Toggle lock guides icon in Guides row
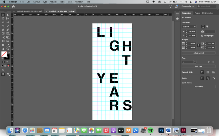 click(208, 78)
